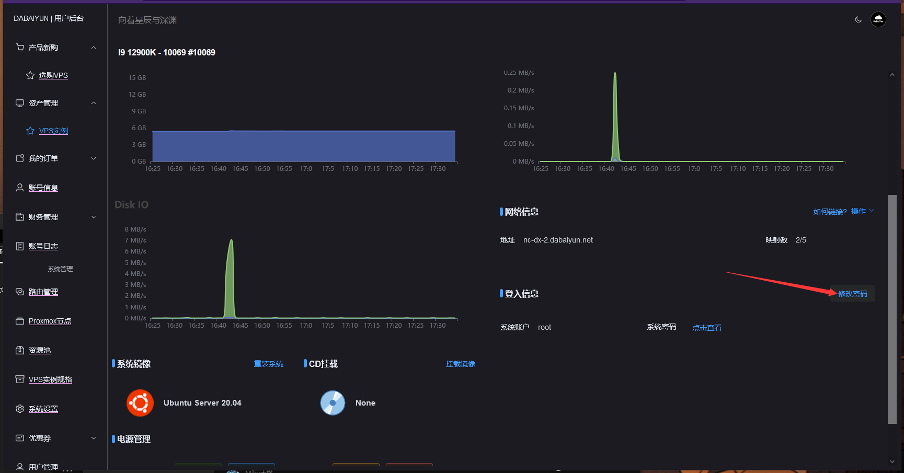Click the address nc-dx-2.dabaiyun.net
904x473 pixels.
click(558, 240)
